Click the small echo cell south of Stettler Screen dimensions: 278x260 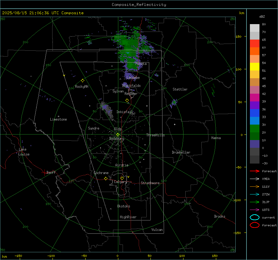pos(174,103)
